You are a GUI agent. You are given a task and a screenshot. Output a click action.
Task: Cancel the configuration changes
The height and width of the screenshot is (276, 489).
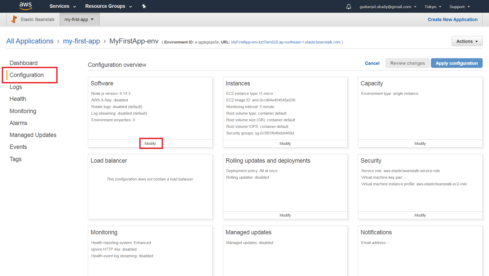coord(372,63)
